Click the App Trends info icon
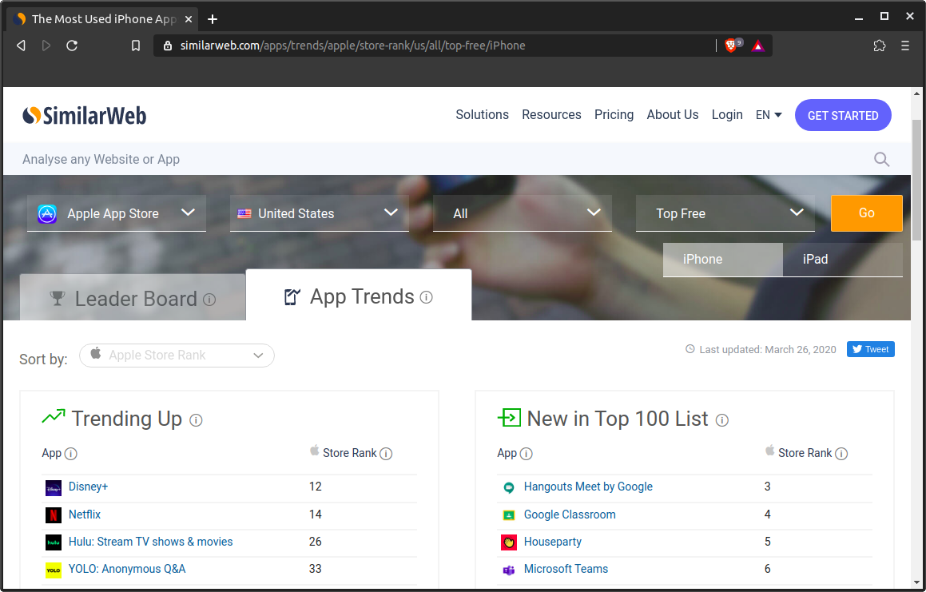Screen dimensions: 926x592 427,297
